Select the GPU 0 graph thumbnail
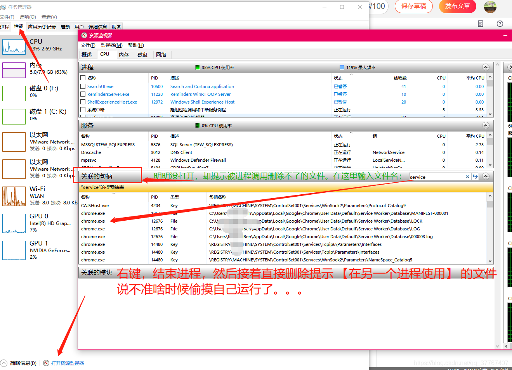512x370 pixels. point(14,223)
